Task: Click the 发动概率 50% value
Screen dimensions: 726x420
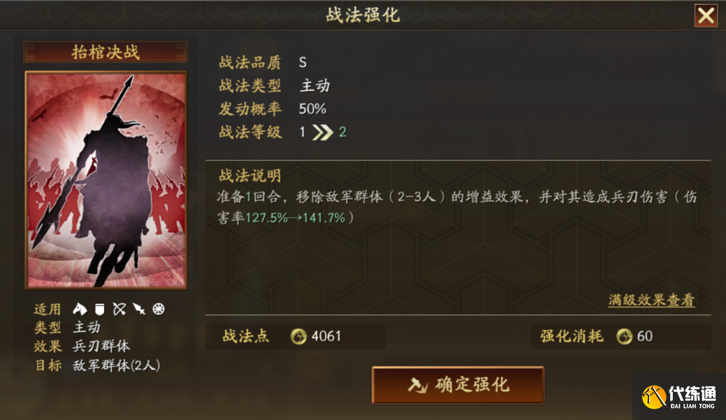Action: click(x=313, y=109)
